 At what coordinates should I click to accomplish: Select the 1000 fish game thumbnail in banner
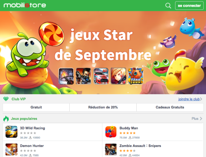pos(136,76)
